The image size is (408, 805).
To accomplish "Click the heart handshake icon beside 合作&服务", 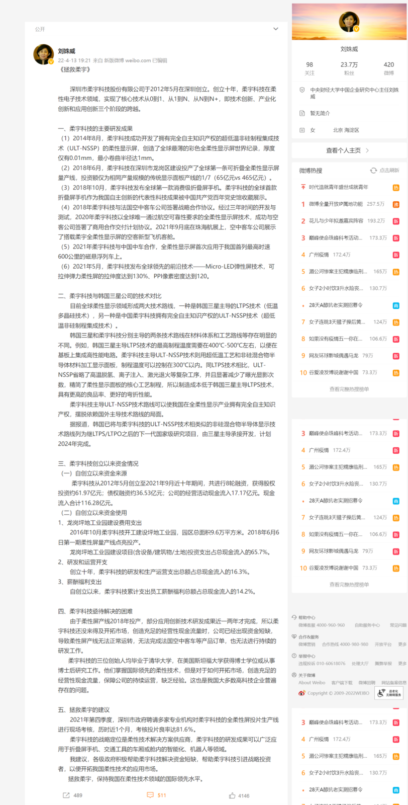I will 294,636.
